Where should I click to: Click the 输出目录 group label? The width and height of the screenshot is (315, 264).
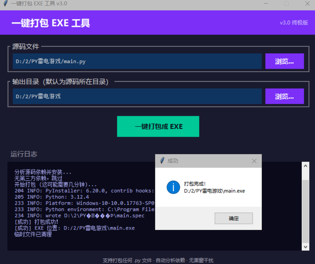tap(60, 82)
